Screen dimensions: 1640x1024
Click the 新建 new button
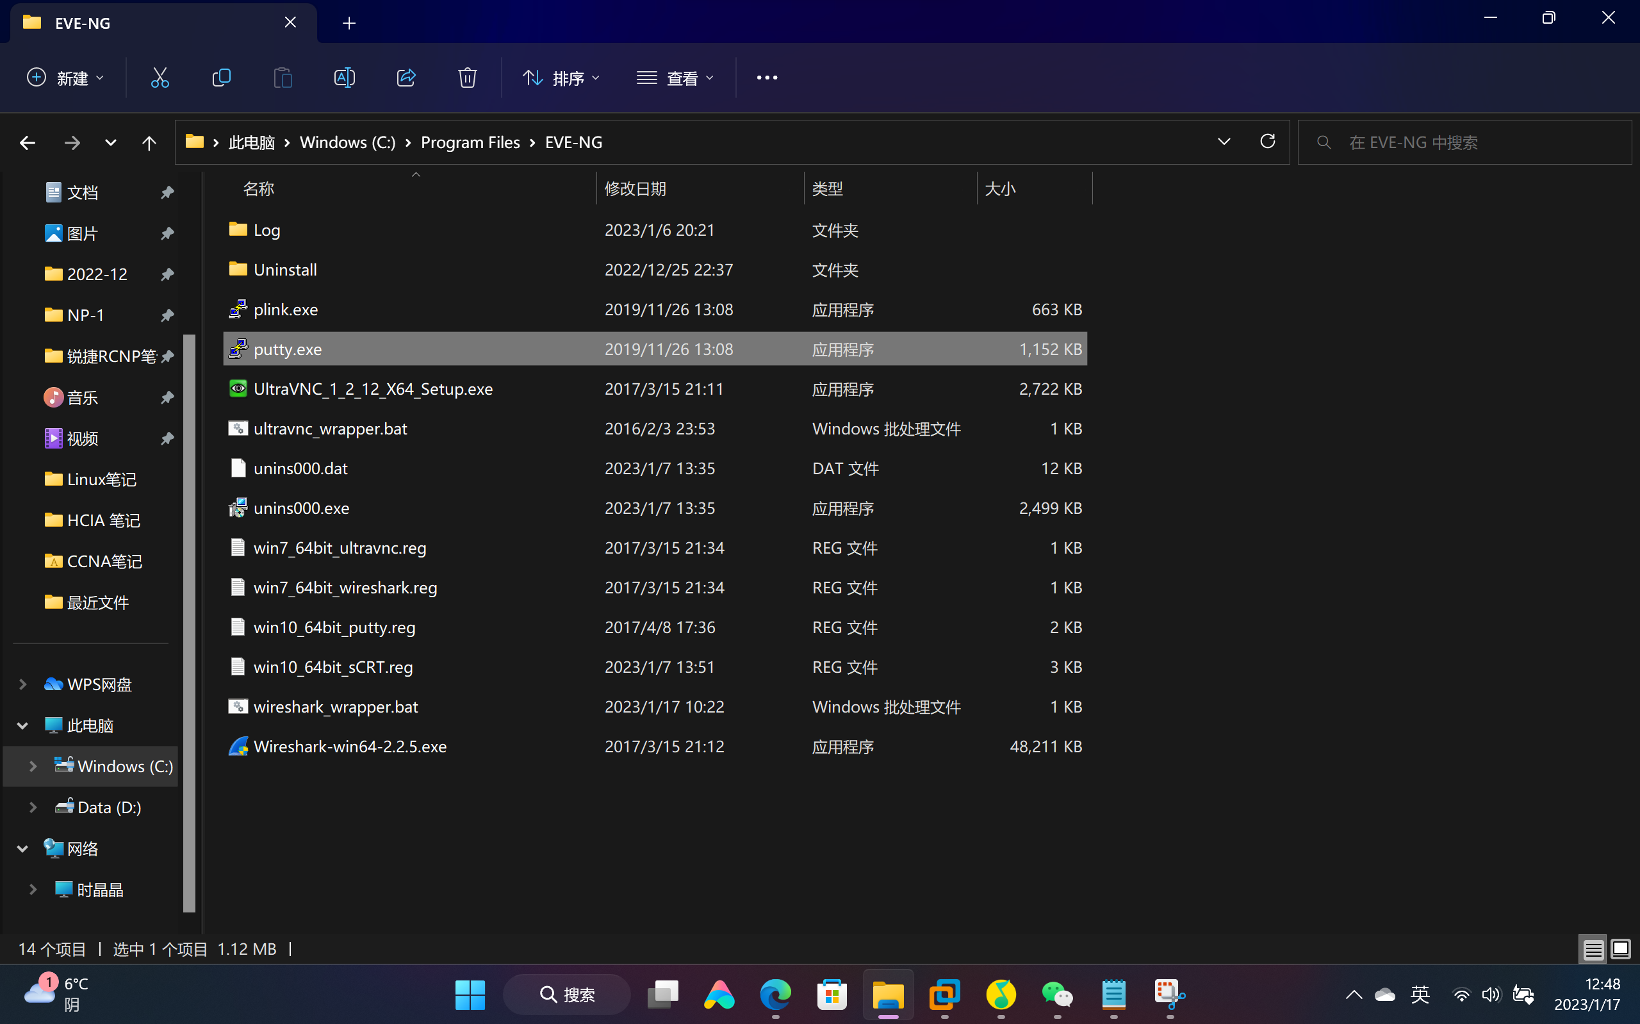65,78
